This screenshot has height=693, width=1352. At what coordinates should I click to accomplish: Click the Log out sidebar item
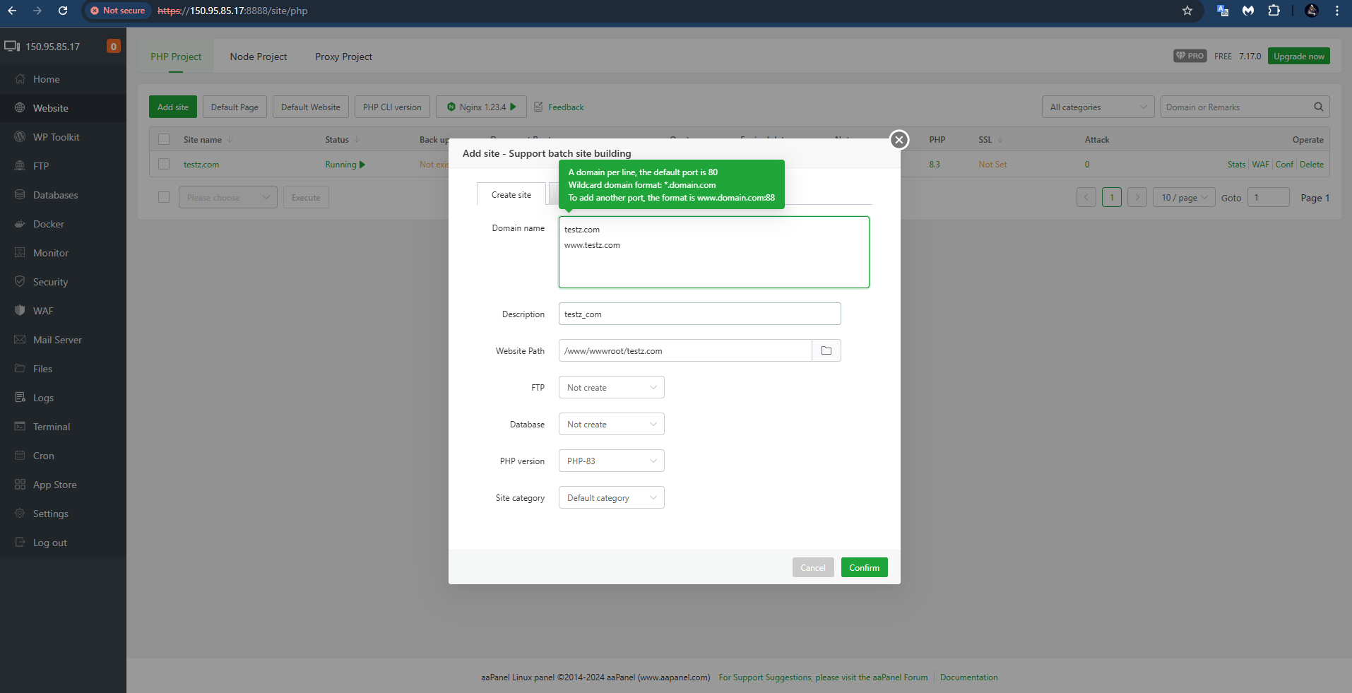(x=63, y=543)
